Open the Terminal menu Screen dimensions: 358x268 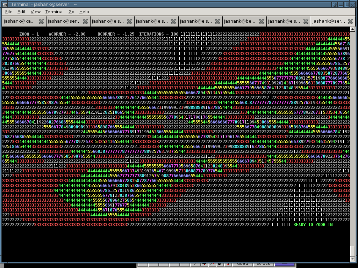(x=54, y=12)
